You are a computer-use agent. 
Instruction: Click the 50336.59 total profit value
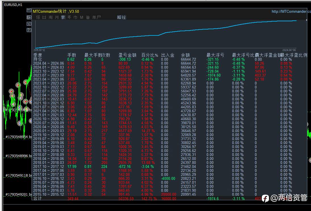(x=126, y=199)
